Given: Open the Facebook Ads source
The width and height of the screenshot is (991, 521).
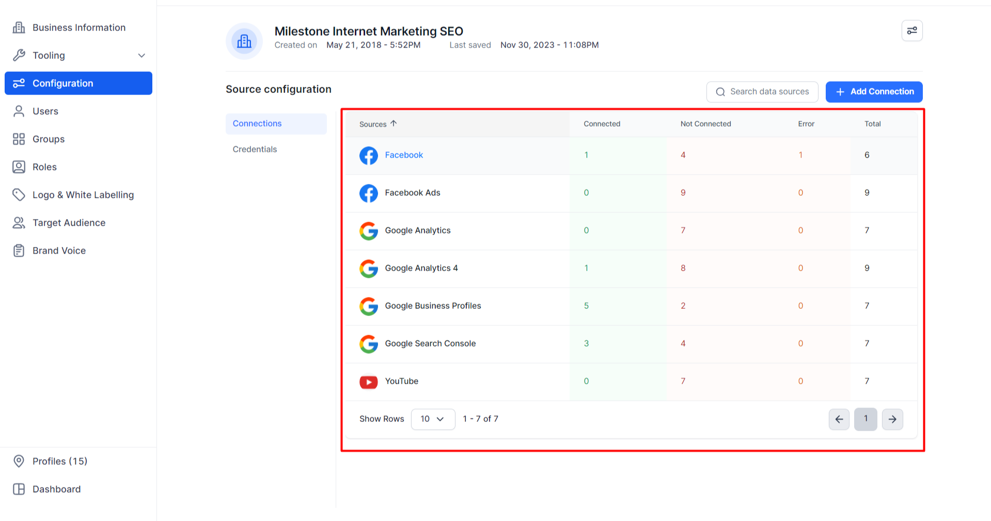Looking at the screenshot, I should click(x=413, y=193).
